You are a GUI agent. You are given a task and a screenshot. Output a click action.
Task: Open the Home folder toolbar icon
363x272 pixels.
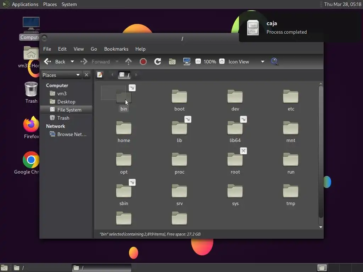coord(172,62)
